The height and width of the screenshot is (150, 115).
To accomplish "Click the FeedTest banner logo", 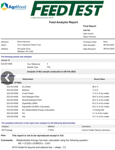I will (x=67, y=8).
